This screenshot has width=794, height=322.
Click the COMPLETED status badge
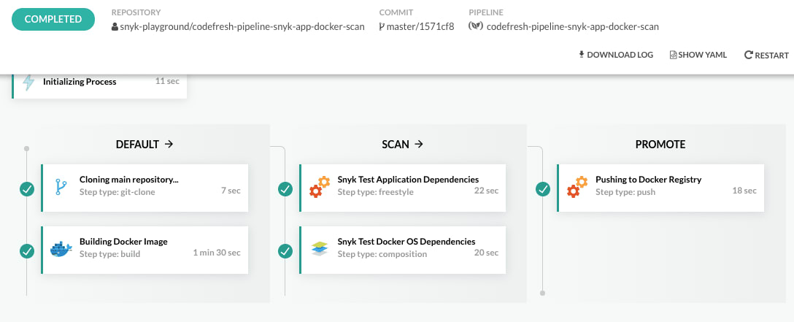tap(53, 19)
